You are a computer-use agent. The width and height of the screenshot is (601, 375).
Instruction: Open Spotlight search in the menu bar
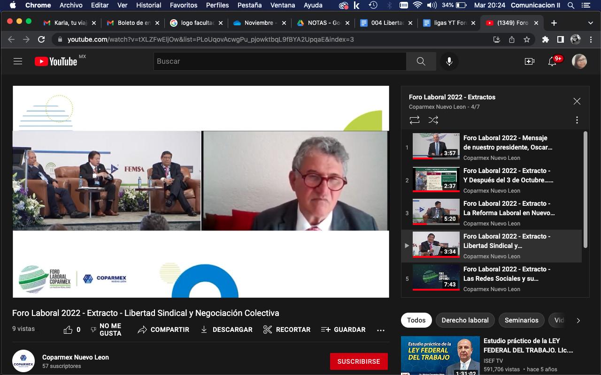tap(571, 5)
